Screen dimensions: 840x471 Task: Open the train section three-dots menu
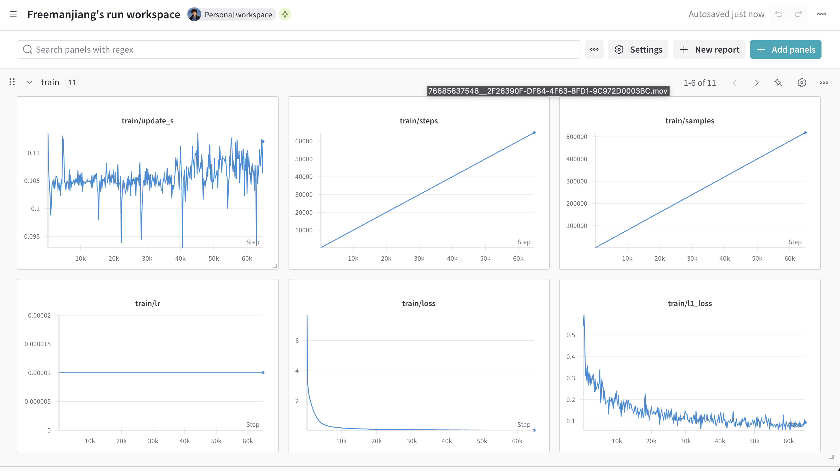tap(824, 83)
